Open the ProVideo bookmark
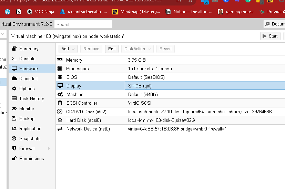Viewport: 285px width, 189px height. (272, 12)
